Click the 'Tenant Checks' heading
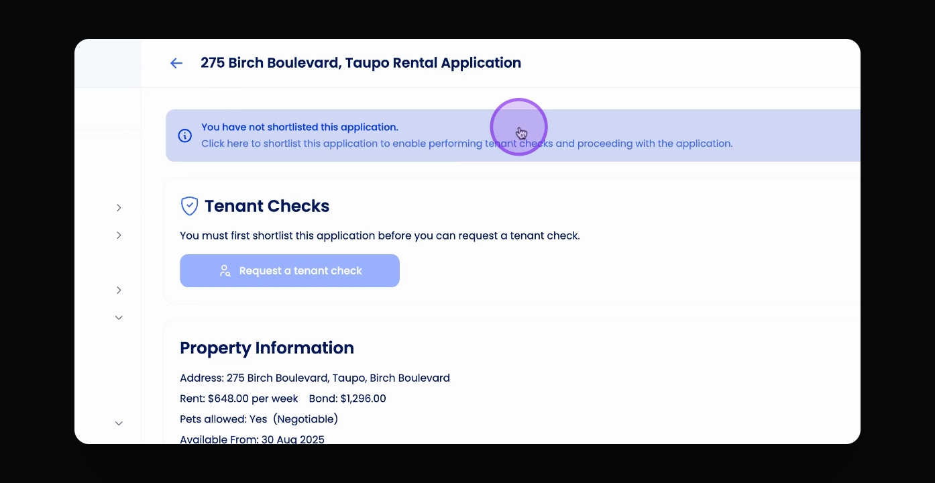Viewport: 935px width, 483px height. (x=267, y=206)
